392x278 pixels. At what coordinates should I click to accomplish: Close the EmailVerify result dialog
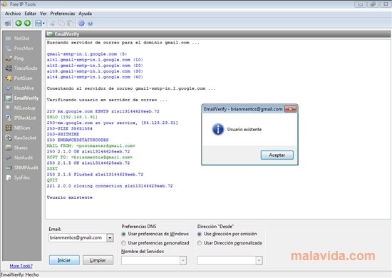291,109
